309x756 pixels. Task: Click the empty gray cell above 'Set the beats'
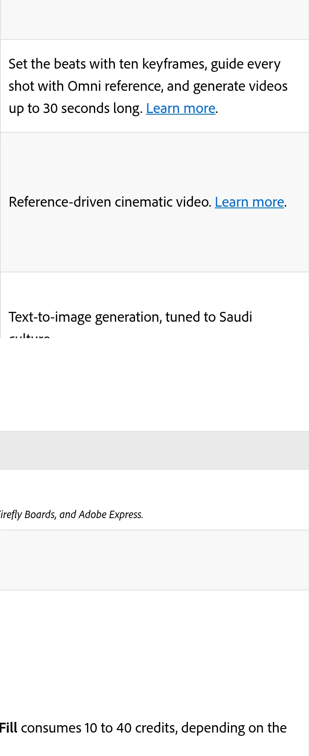pyautogui.click(x=155, y=20)
